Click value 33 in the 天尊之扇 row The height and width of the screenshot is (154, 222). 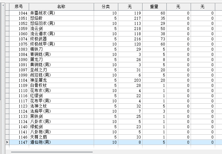130,137
